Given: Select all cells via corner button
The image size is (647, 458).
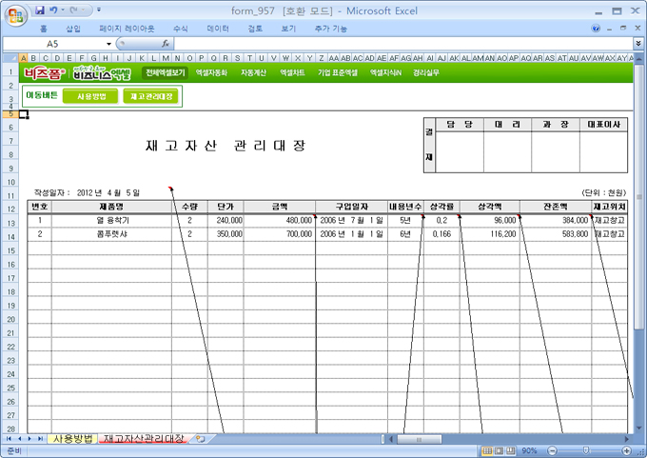Looking at the screenshot, I should 11,58.
